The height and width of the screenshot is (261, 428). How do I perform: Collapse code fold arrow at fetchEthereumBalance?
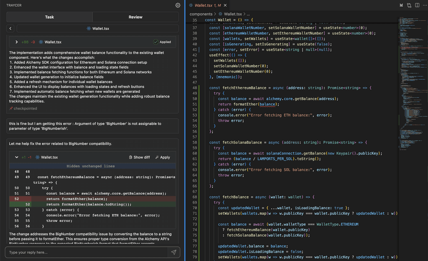[x=204, y=87]
